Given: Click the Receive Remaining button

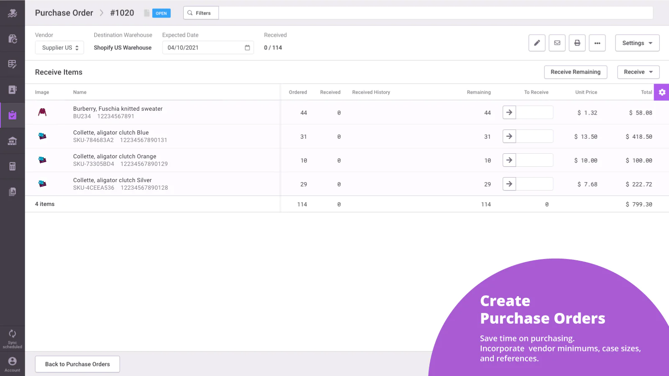Looking at the screenshot, I should point(575,72).
